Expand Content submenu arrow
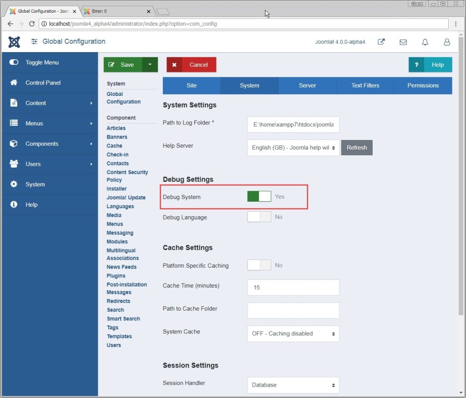 point(91,103)
